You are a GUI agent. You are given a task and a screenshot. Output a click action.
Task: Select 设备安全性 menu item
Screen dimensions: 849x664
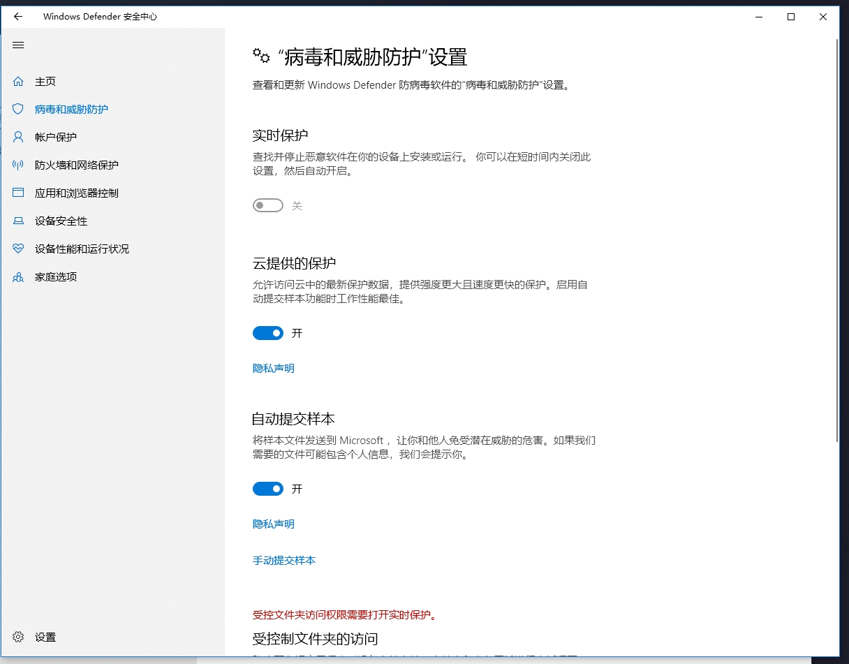click(x=61, y=221)
